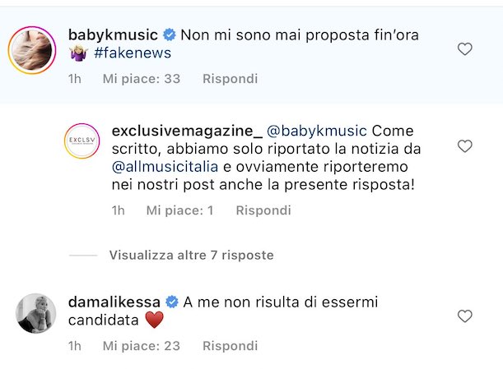The image size is (503, 369).
Task: View the 33 likes on babykmusic's comment
Action: coord(142,79)
